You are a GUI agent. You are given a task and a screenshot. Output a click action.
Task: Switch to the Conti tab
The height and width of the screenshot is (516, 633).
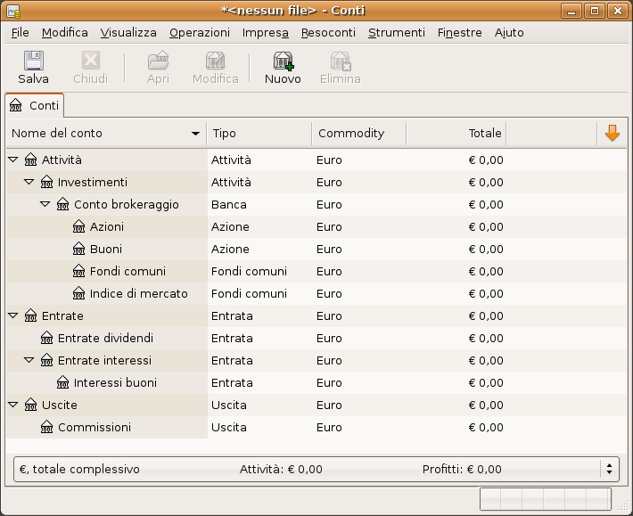(x=35, y=105)
